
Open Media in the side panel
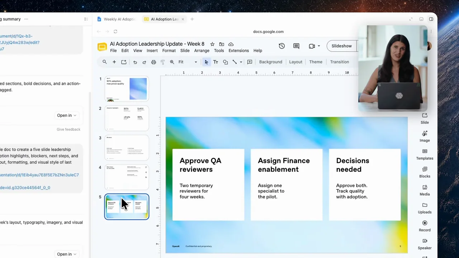(425, 190)
